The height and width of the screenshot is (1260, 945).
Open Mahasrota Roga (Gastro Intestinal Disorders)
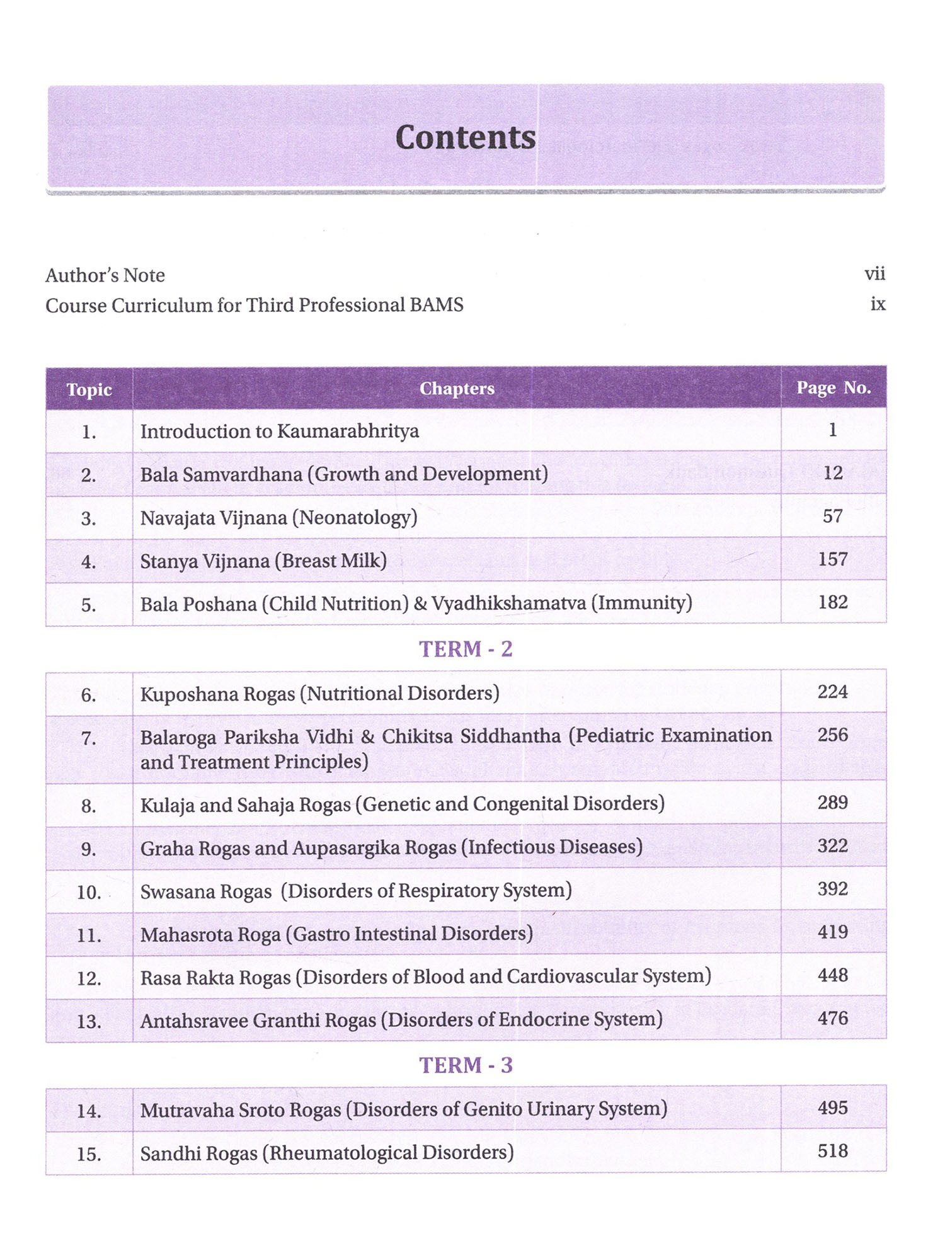[x=336, y=934]
